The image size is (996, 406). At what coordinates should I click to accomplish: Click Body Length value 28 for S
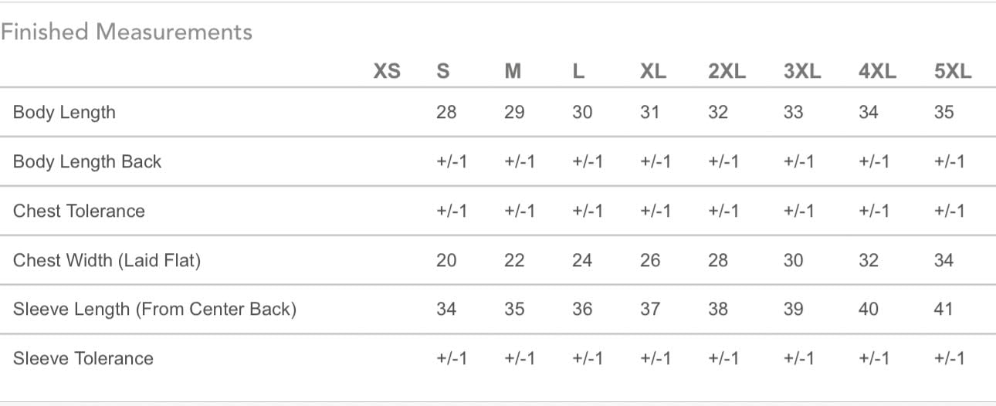446,113
